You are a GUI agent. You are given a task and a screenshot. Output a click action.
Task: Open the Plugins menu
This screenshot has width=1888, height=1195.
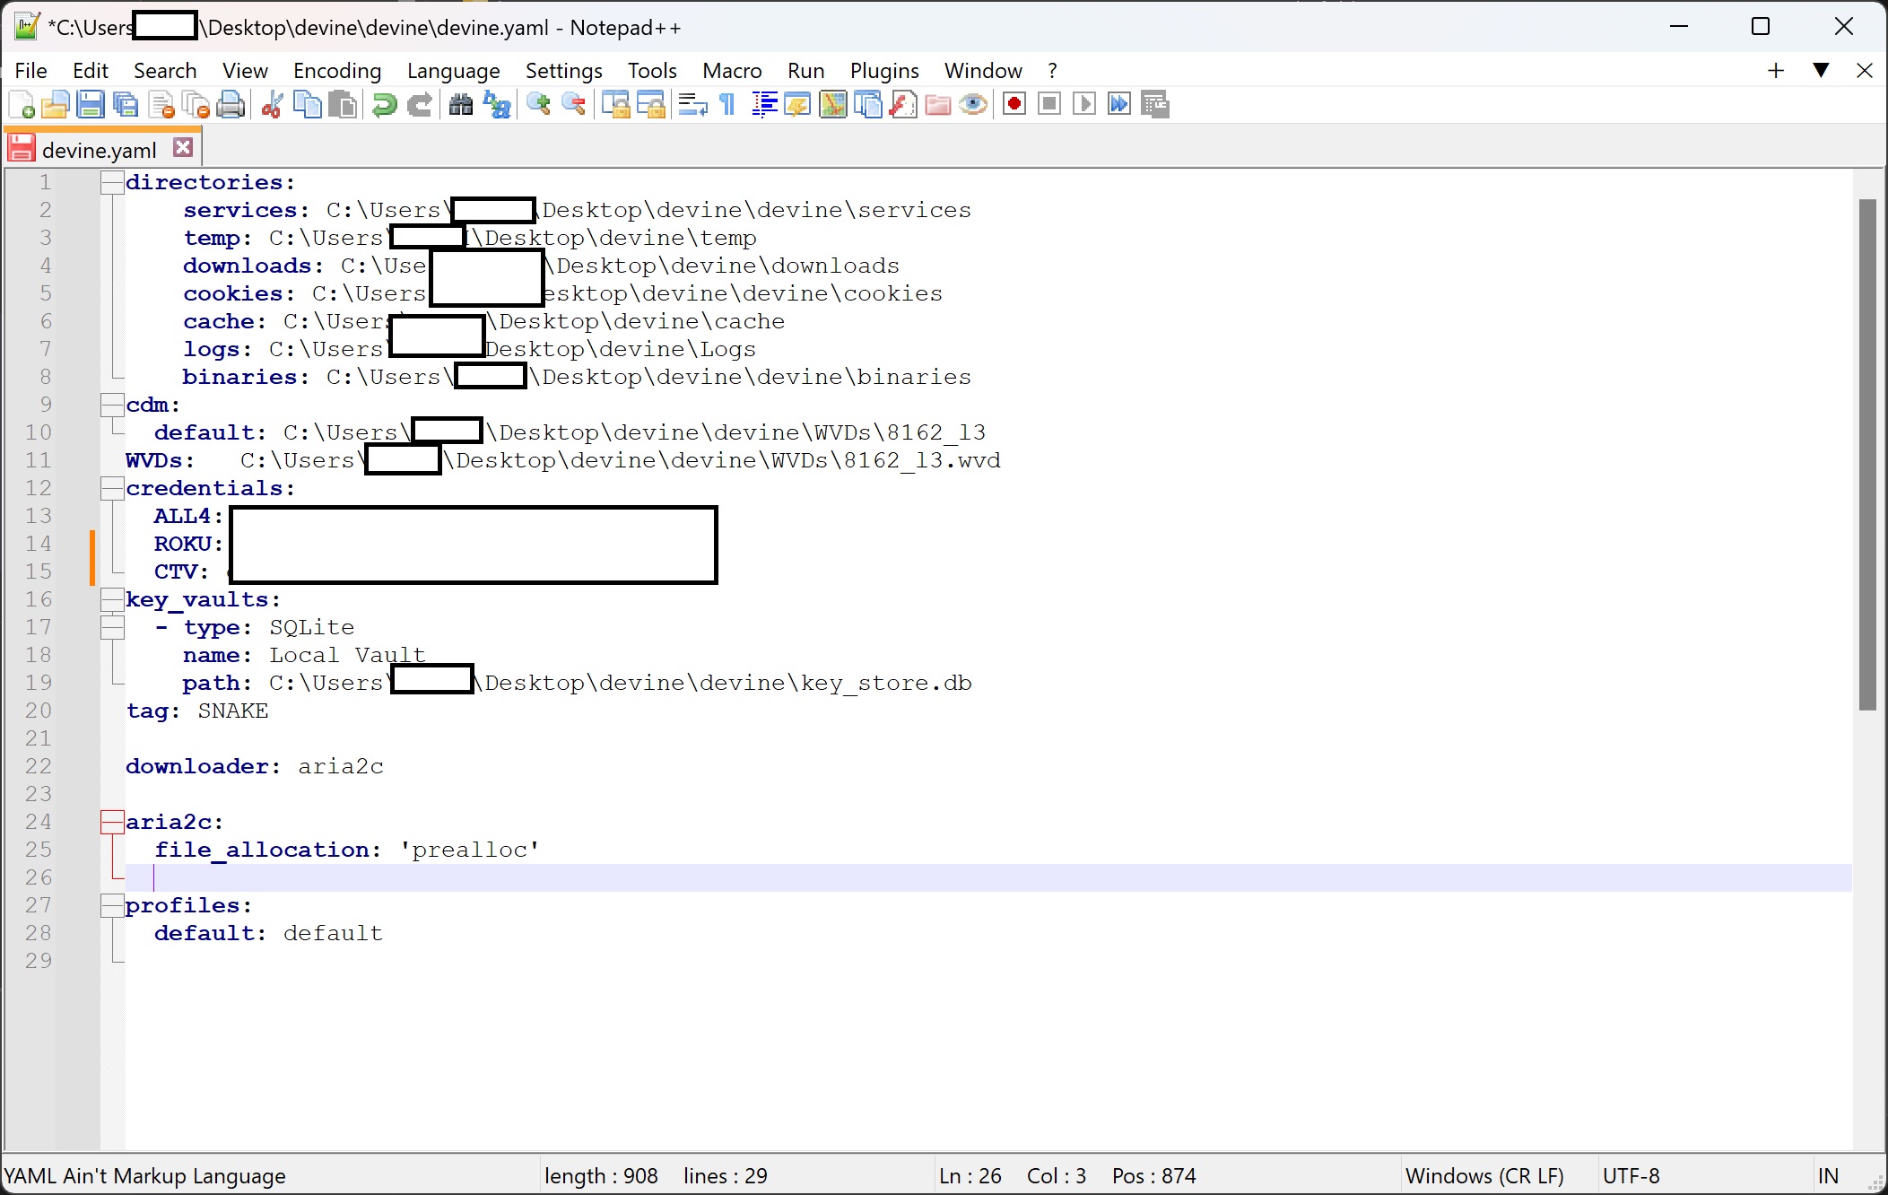click(x=883, y=71)
